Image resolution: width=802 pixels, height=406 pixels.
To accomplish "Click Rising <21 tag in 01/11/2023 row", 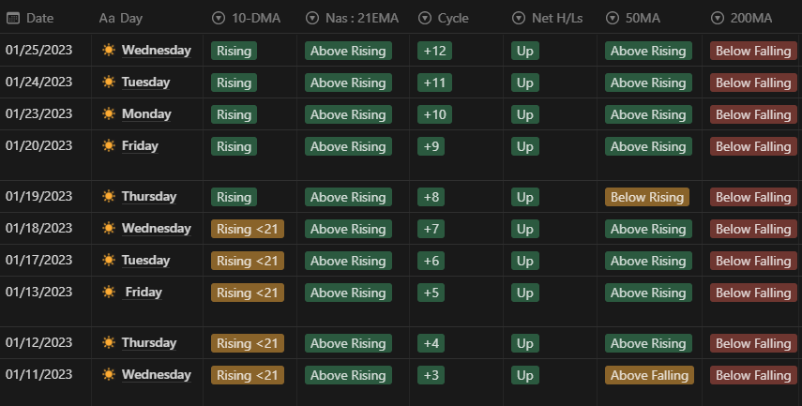I will click(x=248, y=375).
